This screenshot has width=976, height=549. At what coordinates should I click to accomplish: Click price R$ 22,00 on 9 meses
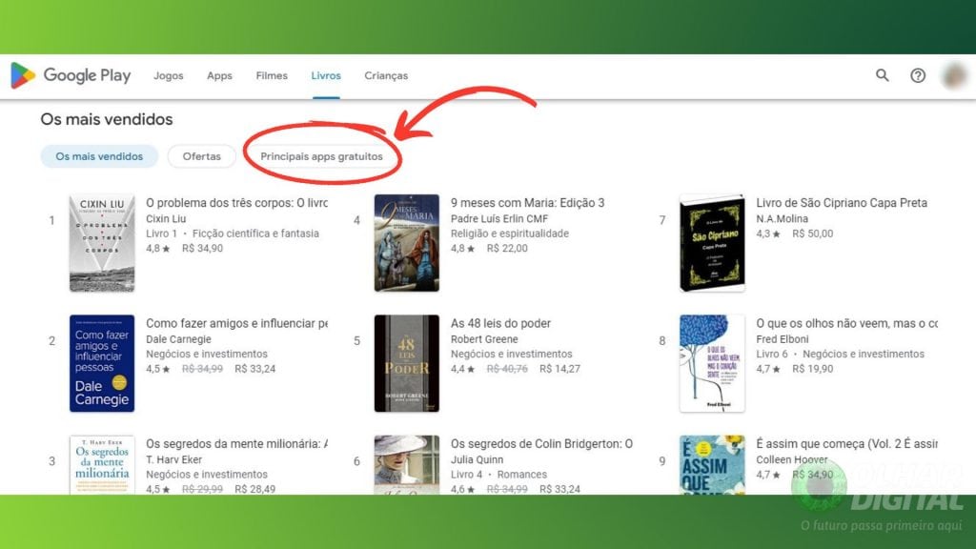pyautogui.click(x=507, y=249)
